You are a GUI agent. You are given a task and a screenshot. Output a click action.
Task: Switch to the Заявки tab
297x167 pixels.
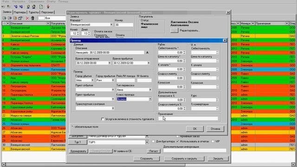coord(7,12)
